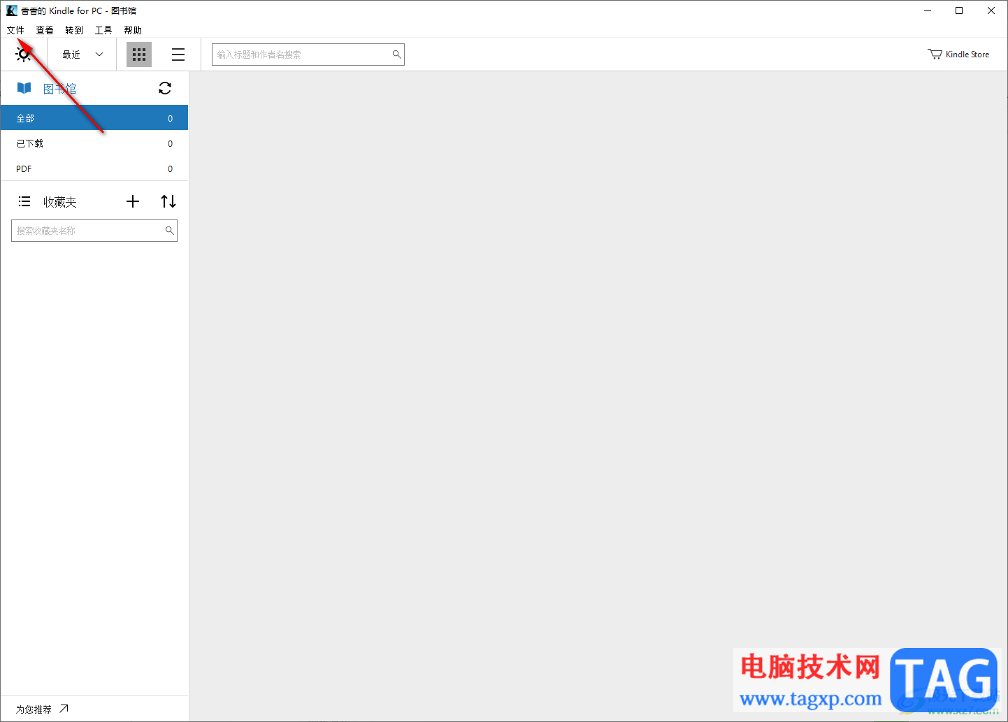Select the PDF library filter

tap(94, 168)
